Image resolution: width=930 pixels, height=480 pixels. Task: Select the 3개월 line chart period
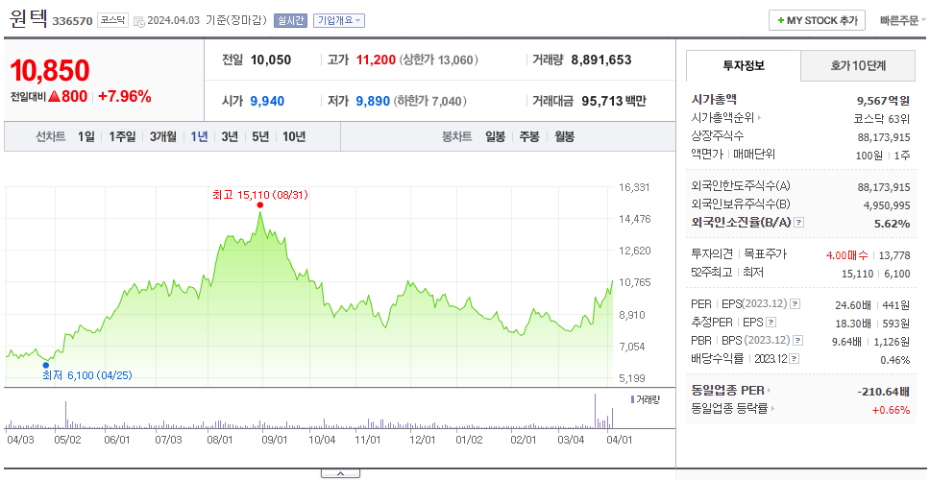(x=163, y=137)
